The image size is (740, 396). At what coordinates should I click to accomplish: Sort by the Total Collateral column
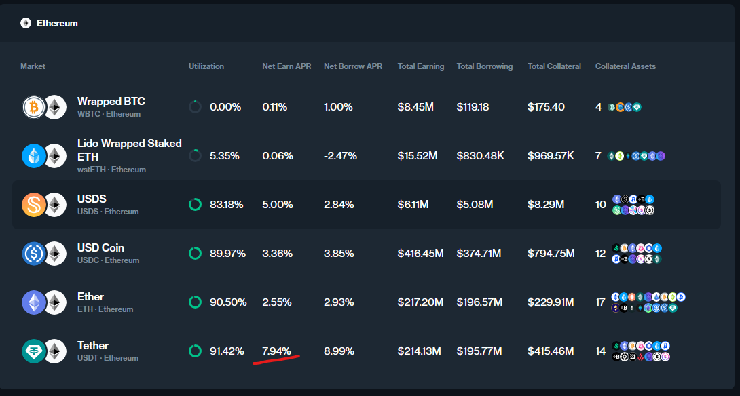coord(554,66)
